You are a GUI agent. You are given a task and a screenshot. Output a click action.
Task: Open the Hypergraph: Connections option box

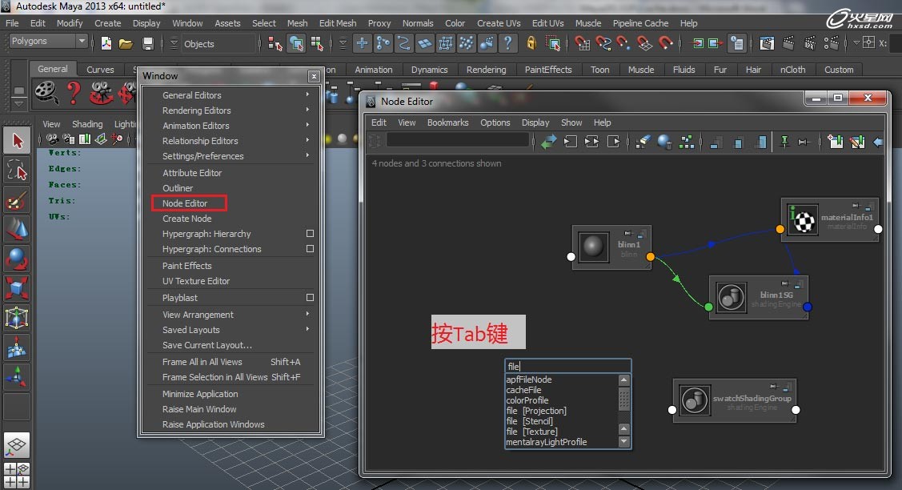point(310,249)
